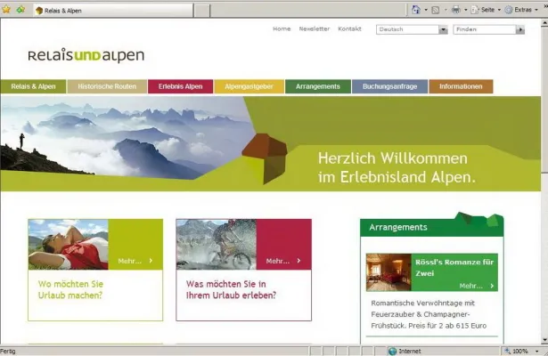Click the browser Home icon
548x356 pixels.
(415, 10)
